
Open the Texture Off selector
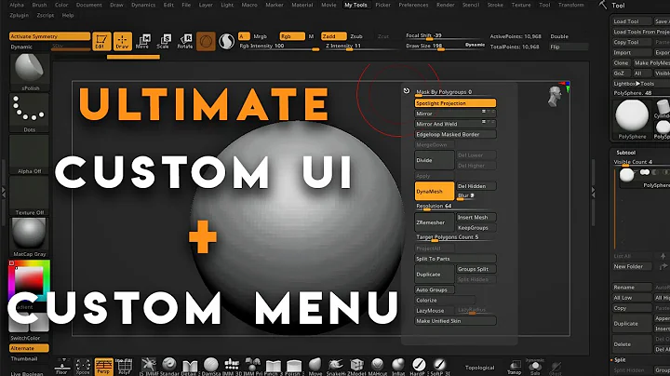(x=29, y=196)
